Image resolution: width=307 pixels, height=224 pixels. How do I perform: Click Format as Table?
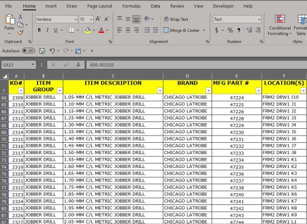point(301,25)
